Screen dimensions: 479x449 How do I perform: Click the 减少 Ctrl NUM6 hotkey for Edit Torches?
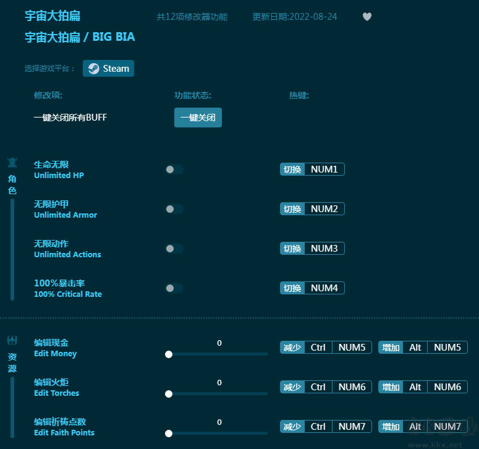326,387
